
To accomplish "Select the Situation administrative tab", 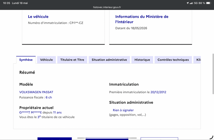I will coord(109,60).
